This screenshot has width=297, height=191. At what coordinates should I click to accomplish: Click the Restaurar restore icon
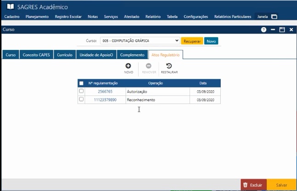click(x=169, y=66)
